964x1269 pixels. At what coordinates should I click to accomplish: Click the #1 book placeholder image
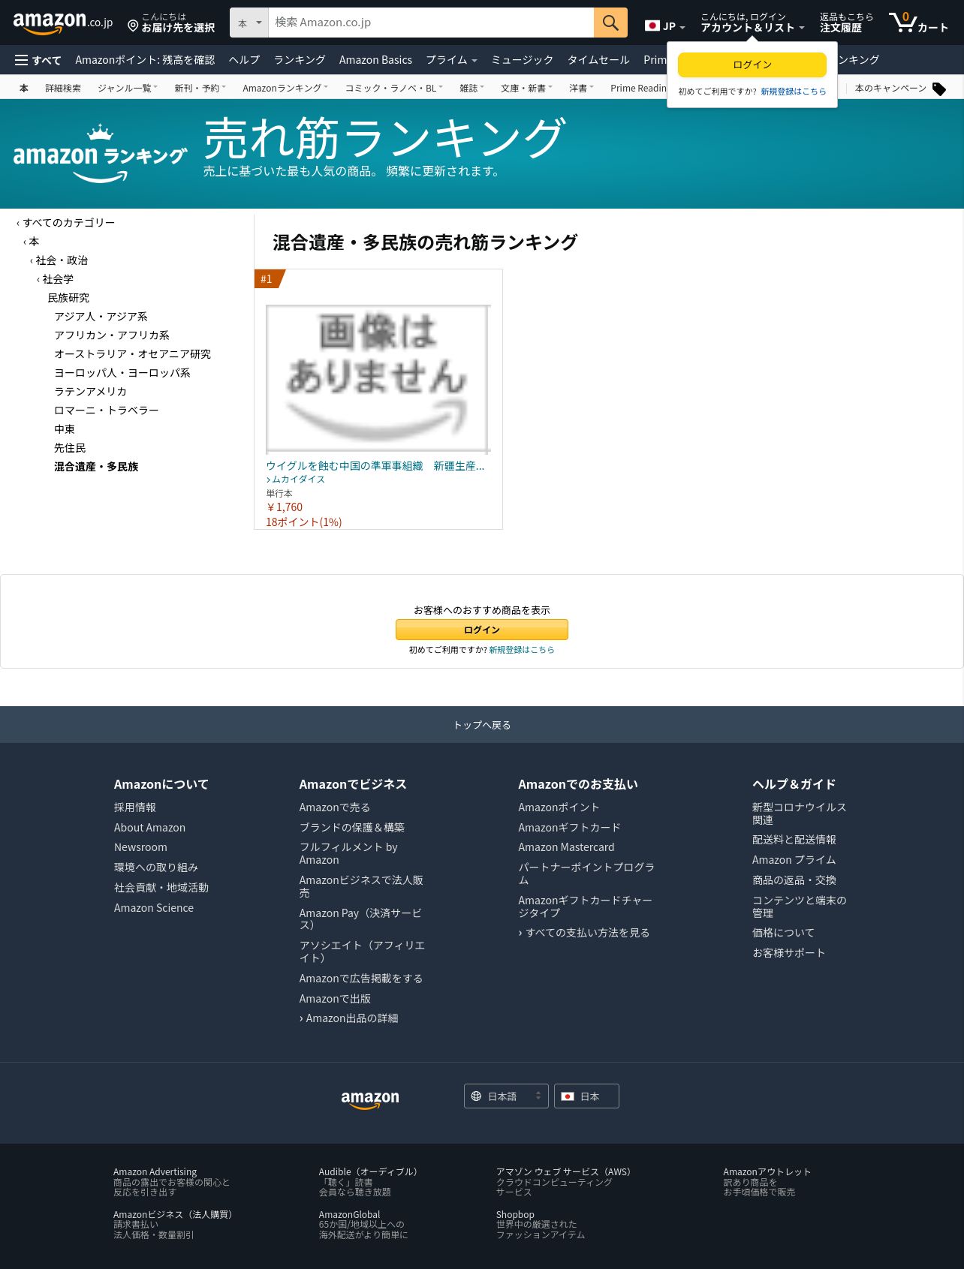378,379
